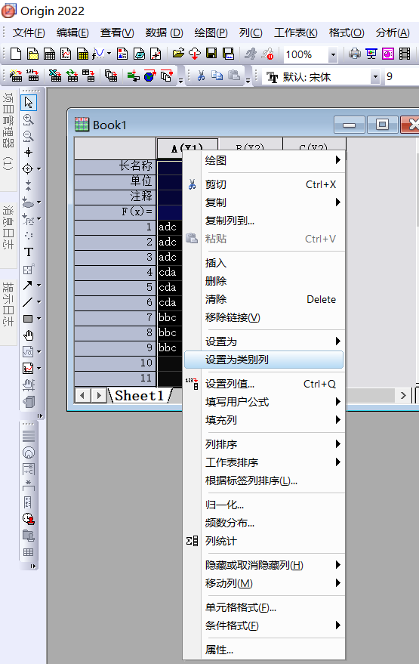Click the Date-time stamp clock icon

click(29, 519)
